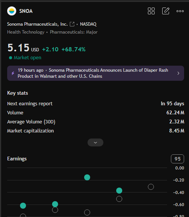Viewport: 189px width, 217px height.
Task: Click the Key stats heading
Action: click(18, 93)
